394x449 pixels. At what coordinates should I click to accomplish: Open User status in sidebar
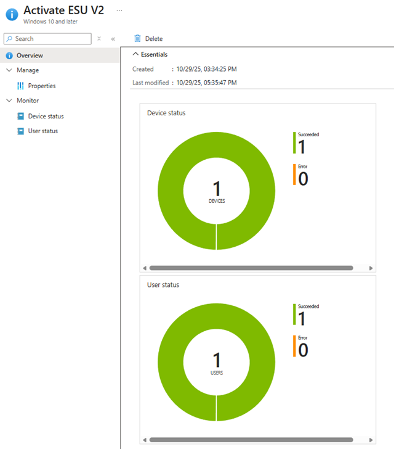[43, 131]
